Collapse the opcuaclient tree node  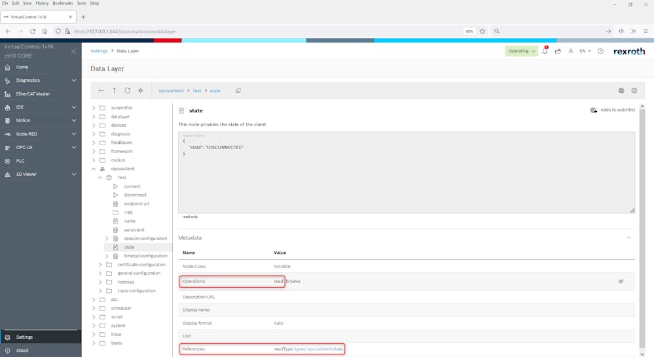click(x=94, y=169)
